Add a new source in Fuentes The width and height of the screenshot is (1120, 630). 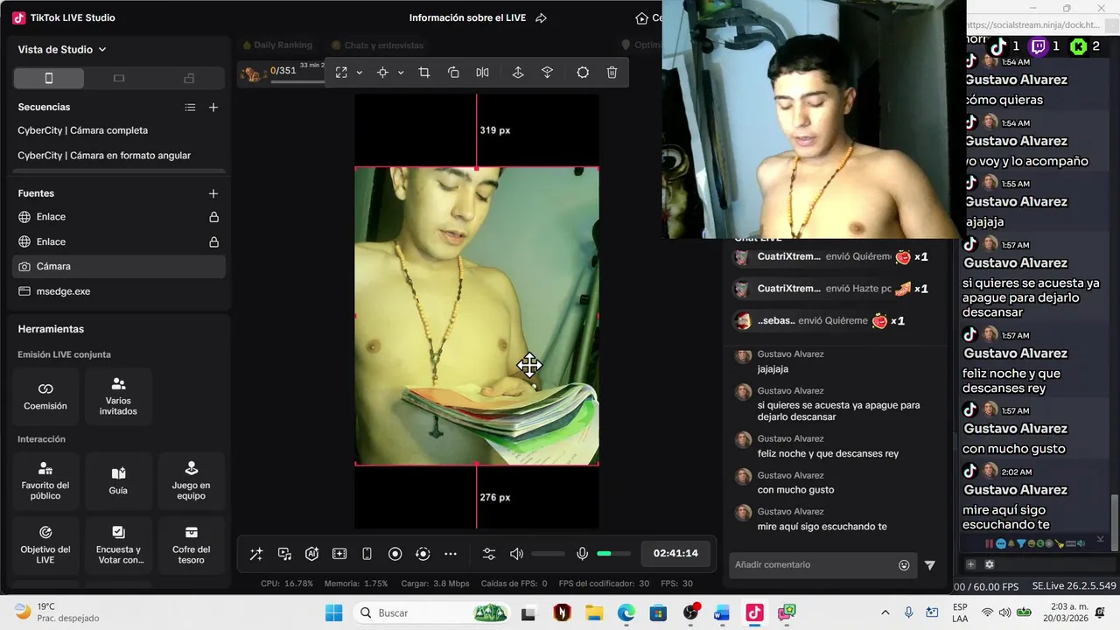(213, 193)
